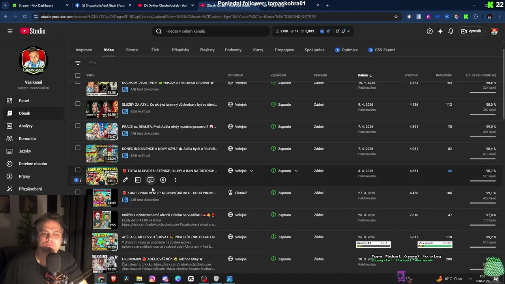Switch to the Živě tab
Image resolution: width=505 pixels, height=284 pixels.
tap(155, 50)
